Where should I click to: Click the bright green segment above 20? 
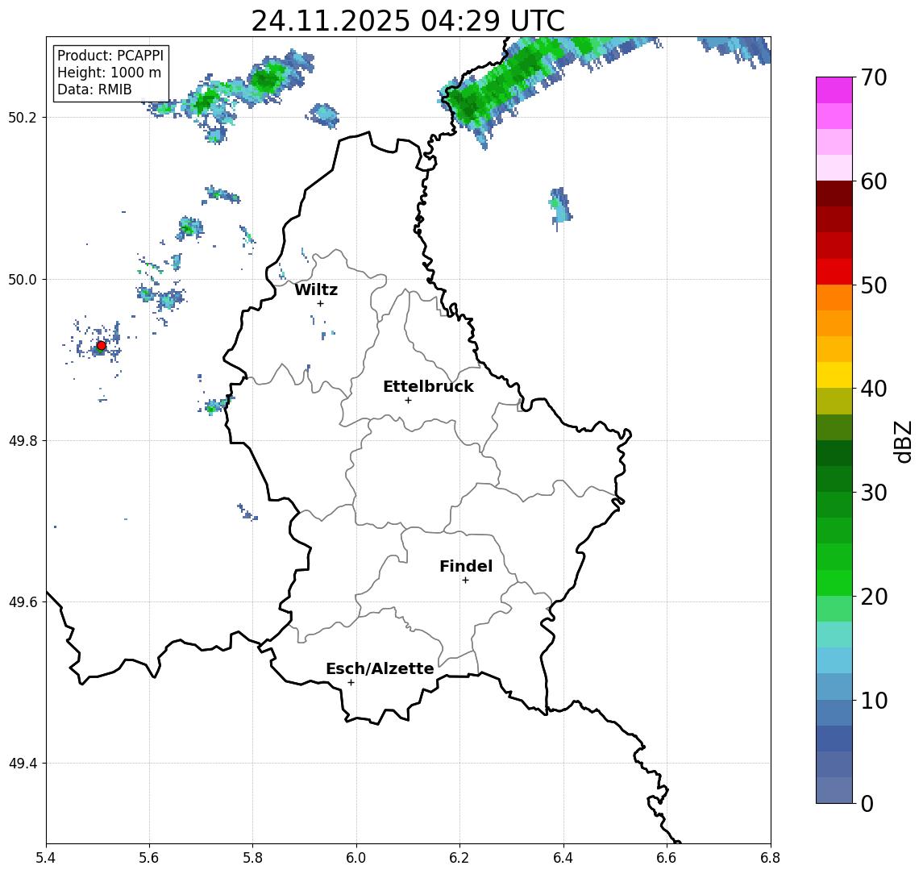point(834,582)
